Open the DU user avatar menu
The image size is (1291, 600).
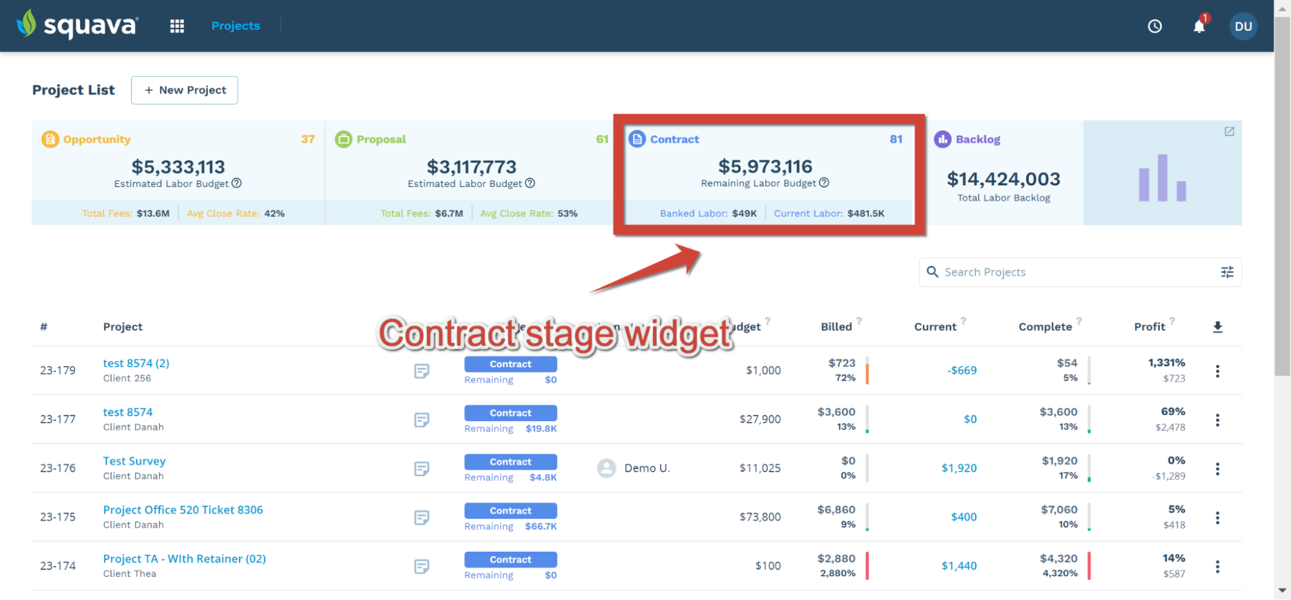1243,26
